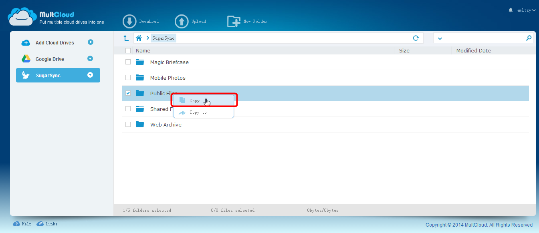Click the search magnifier icon
This screenshot has width=539, height=233.
529,38
